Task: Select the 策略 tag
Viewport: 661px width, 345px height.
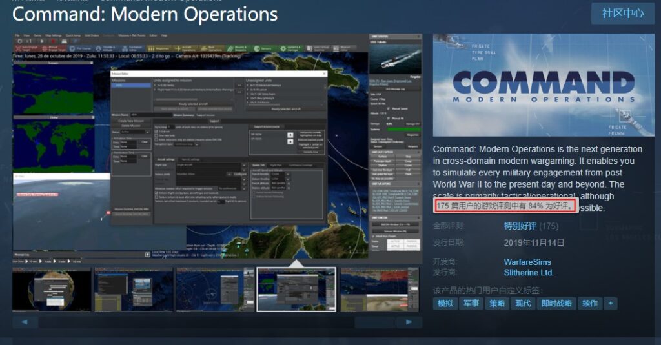Action: click(497, 303)
